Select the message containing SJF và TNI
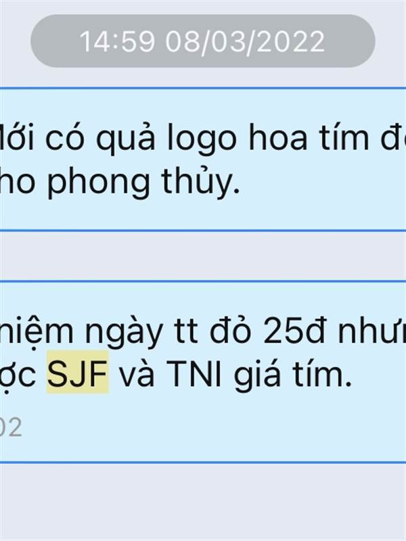406x541 pixels. [x=203, y=371]
